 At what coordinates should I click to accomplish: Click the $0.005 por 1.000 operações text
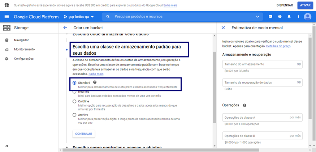(242, 124)
